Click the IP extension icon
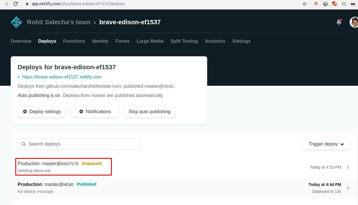Image resolution: width=358 pixels, height=205 pixels. coord(344,4)
